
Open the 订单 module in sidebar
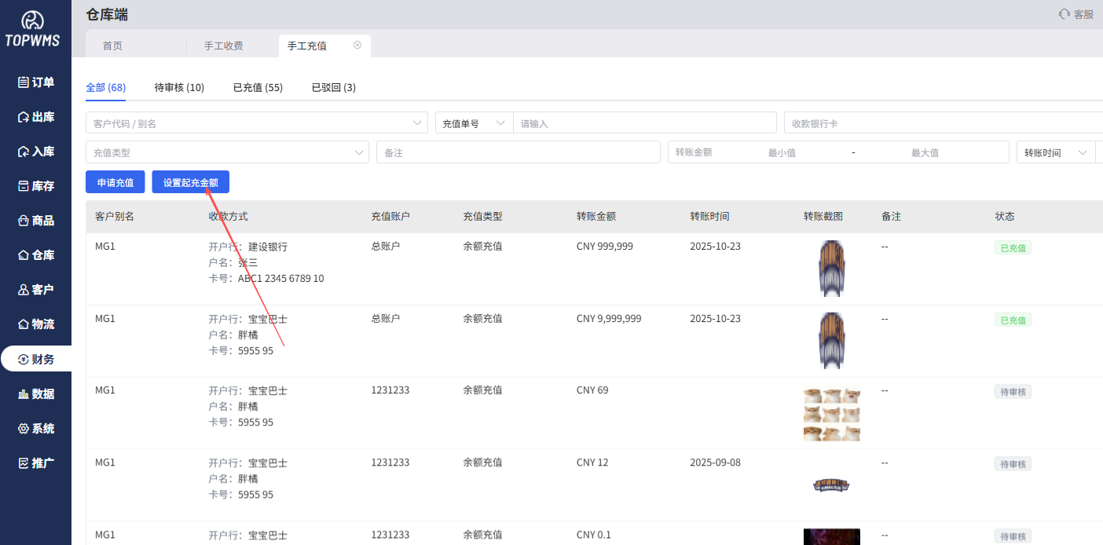click(35, 82)
